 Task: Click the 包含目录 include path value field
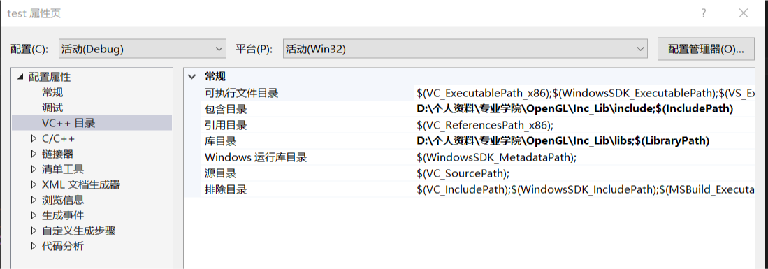[584, 109]
